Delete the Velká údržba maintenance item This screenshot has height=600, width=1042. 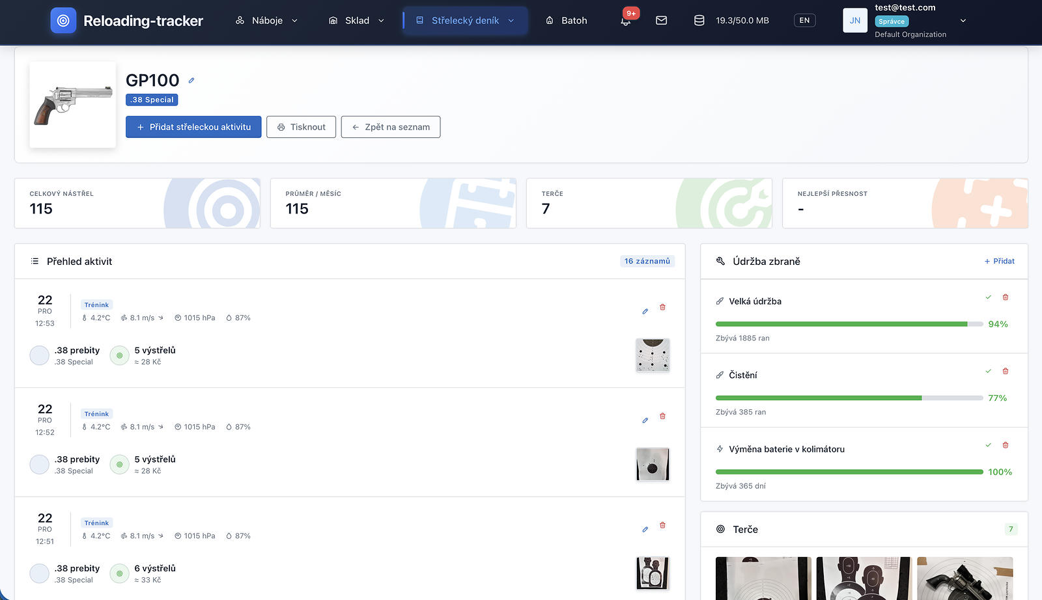click(x=1005, y=297)
